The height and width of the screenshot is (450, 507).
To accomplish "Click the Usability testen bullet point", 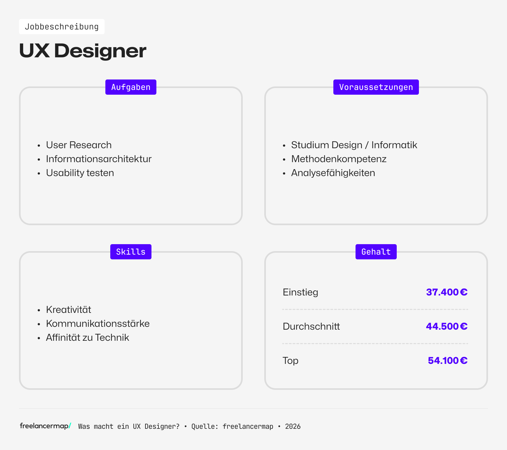I will click(x=80, y=173).
